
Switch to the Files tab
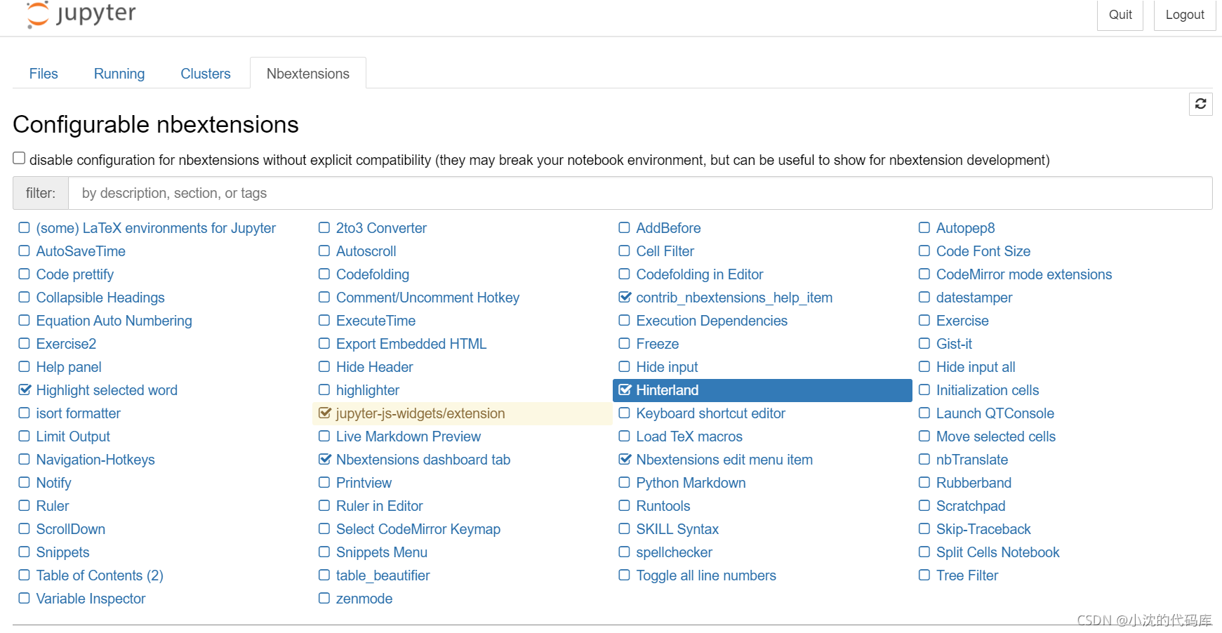click(44, 74)
